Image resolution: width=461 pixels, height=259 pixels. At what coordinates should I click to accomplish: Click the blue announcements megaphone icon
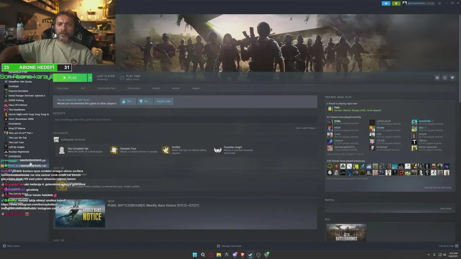pyautogui.click(x=386, y=3)
